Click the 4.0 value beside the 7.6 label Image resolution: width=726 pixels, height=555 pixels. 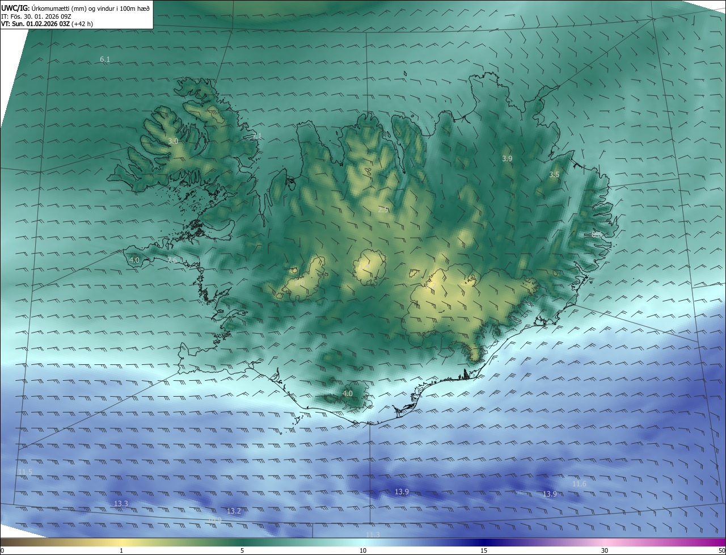(x=134, y=260)
